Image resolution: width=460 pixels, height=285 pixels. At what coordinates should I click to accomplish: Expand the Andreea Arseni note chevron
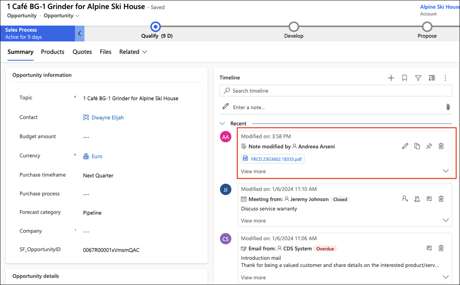click(x=445, y=171)
